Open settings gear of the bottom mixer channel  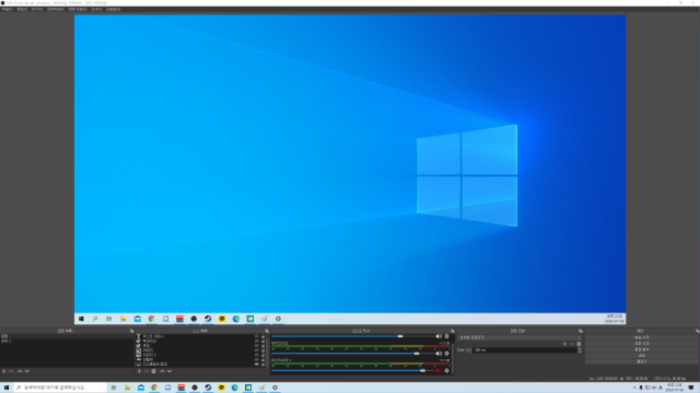pyautogui.click(x=446, y=370)
